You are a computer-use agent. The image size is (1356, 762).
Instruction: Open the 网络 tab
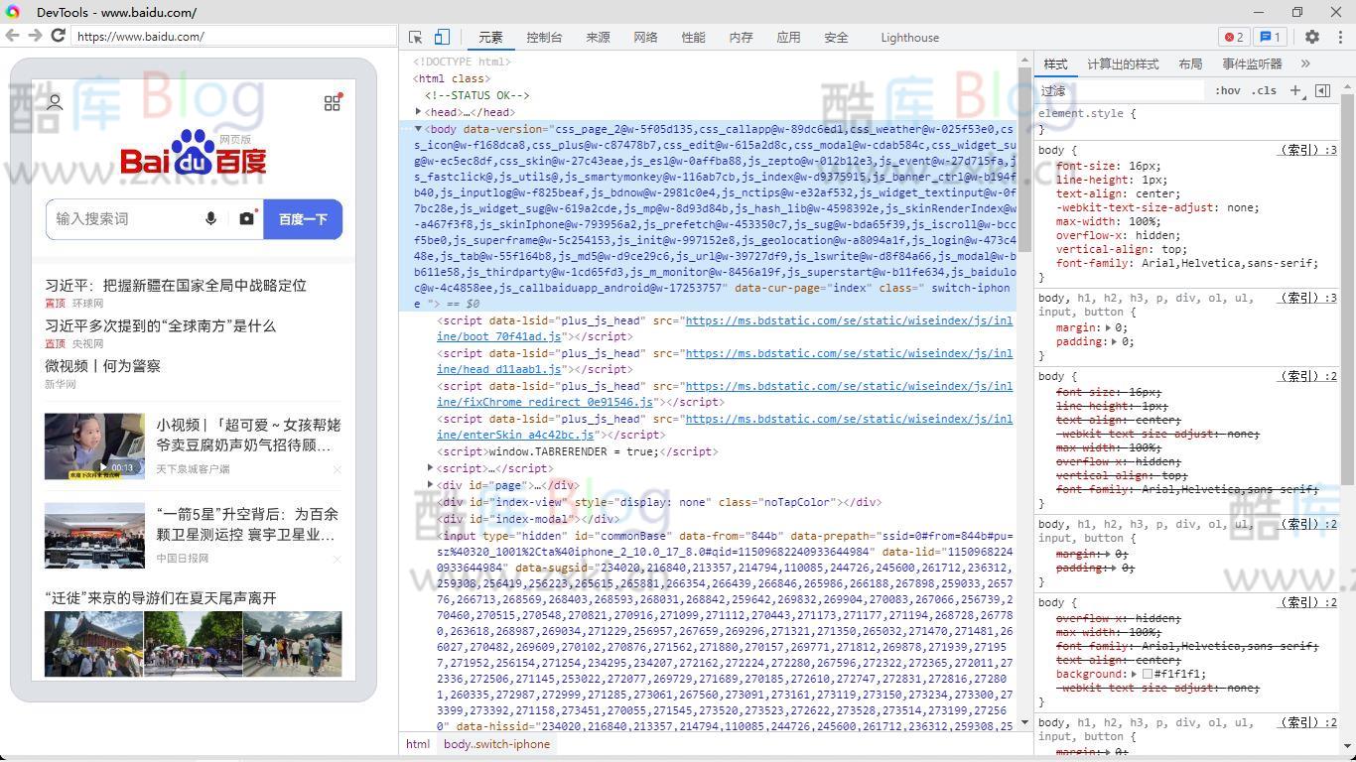(645, 38)
